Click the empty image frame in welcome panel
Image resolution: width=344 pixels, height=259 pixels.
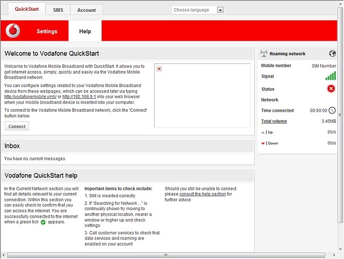click(x=202, y=96)
